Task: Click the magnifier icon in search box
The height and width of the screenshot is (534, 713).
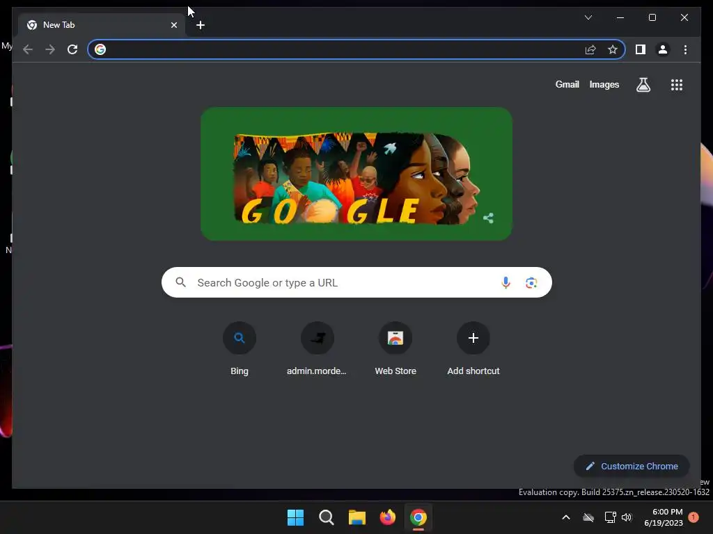Action: [x=180, y=282]
